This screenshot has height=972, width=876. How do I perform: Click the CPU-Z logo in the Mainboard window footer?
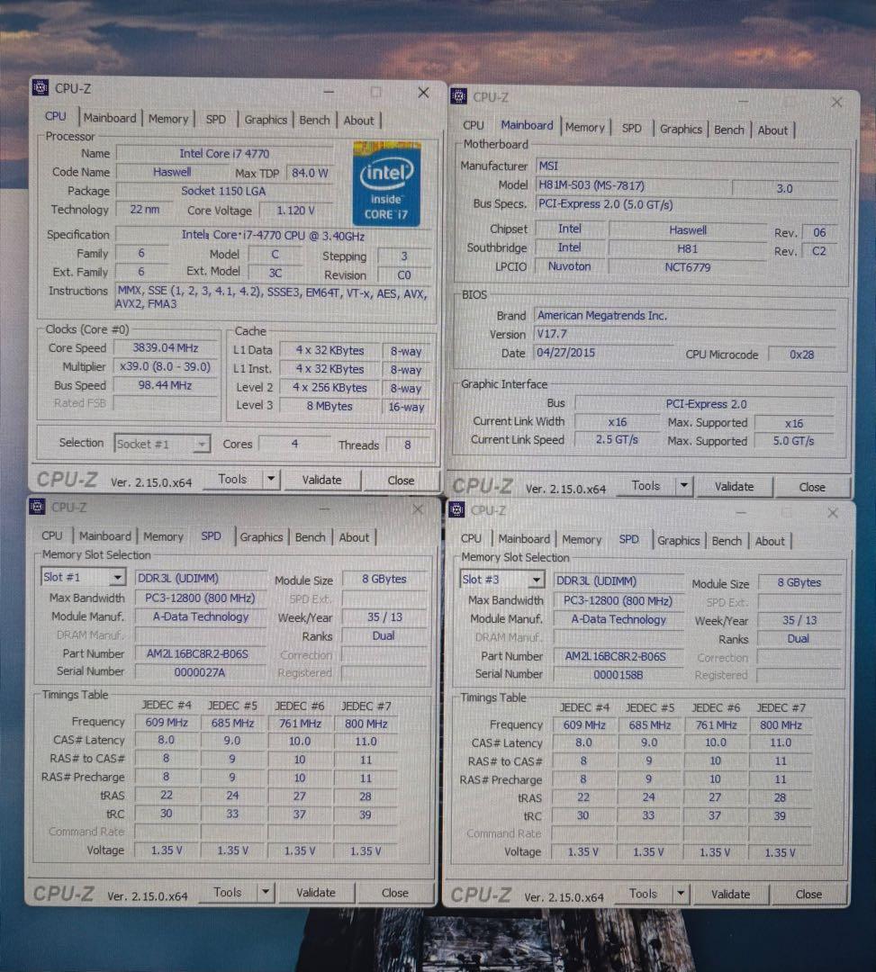pos(483,486)
